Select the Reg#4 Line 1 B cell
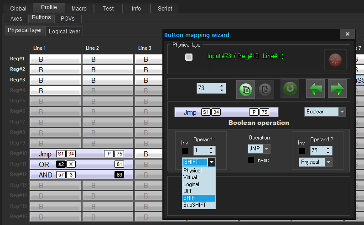Viewport: 364px width, 225px height. pos(55,91)
